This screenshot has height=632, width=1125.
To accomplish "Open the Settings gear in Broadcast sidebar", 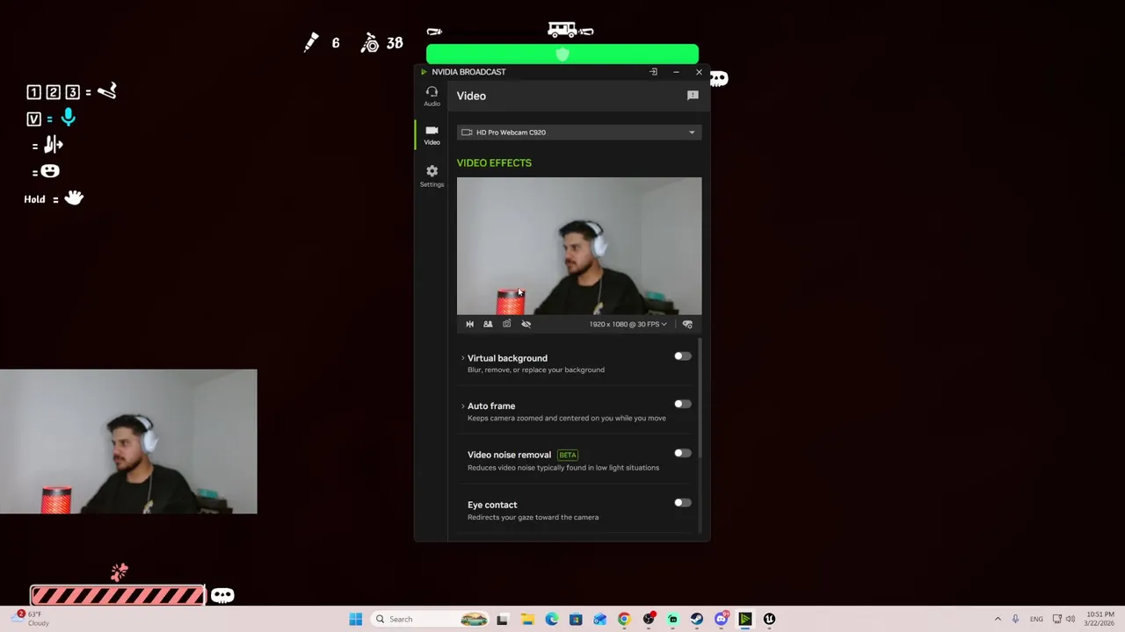I will coord(432,176).
